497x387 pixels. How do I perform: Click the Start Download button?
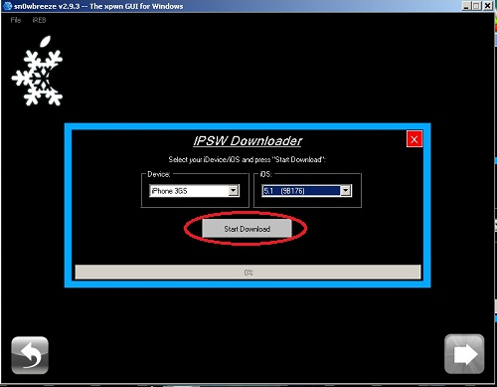pyautogui.click(x=247, y=229)
